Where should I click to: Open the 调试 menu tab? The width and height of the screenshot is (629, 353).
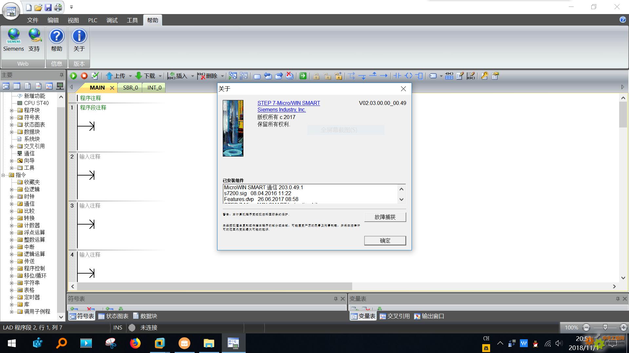click(112, 20)
